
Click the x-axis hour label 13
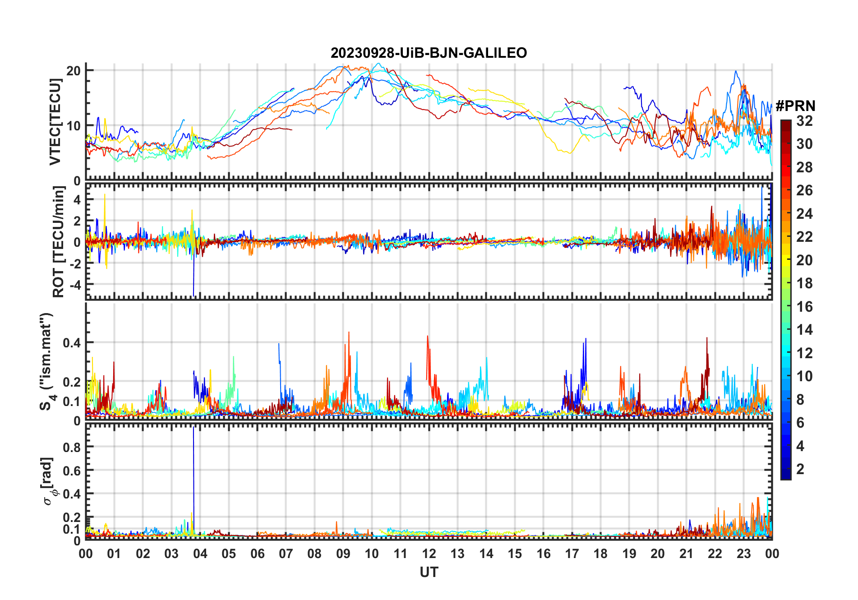click(457, 554)
